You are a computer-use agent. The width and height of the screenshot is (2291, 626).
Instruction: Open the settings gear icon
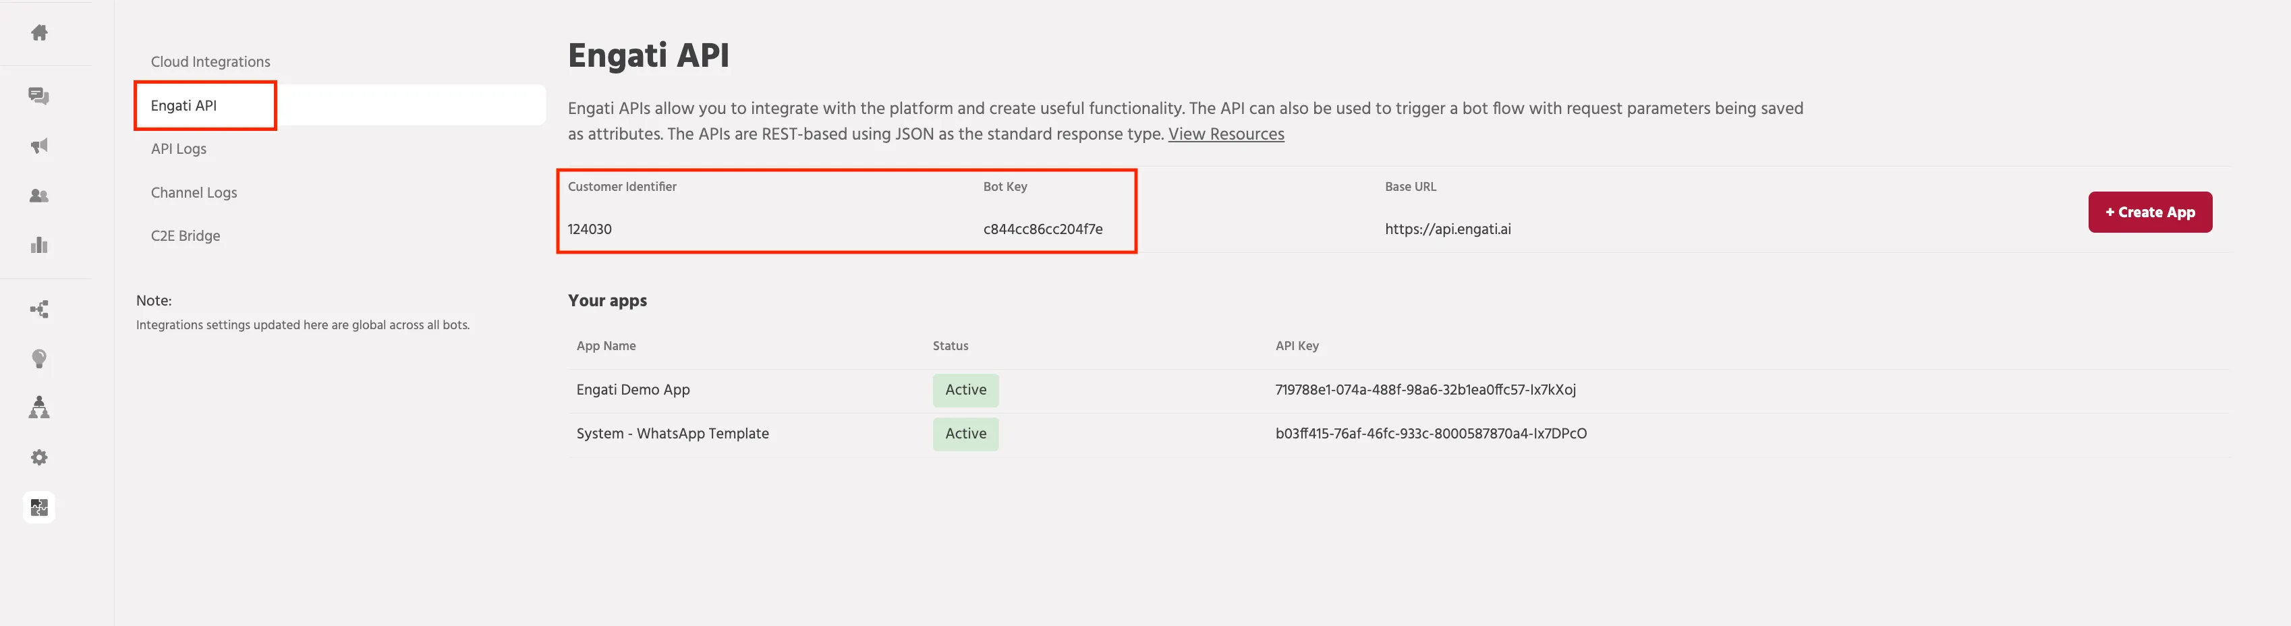point(39,457)
